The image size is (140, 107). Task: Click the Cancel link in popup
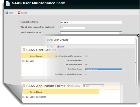[x=62, y=46]
